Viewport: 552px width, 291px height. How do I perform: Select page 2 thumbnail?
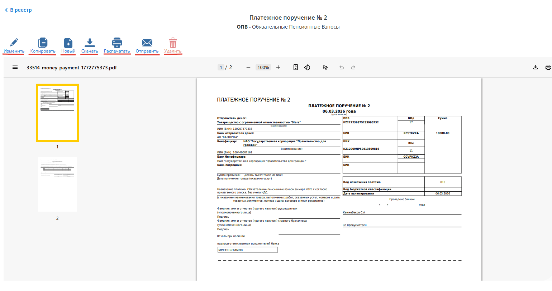tap(57, 184)
